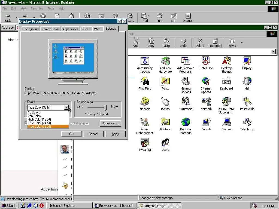Open the Mail icon in Control Panel
This screenshot has width=279, height=209.
(247, 83)
